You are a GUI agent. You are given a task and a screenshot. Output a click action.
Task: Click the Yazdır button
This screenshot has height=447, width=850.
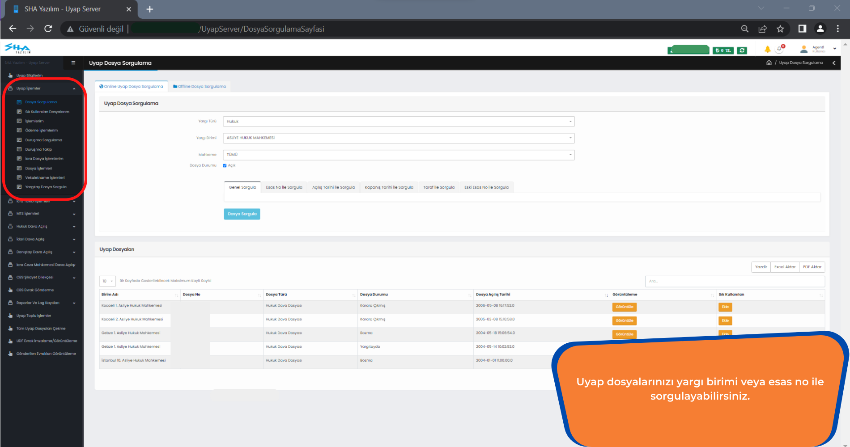pyautogui.click(x=761, y=267)
